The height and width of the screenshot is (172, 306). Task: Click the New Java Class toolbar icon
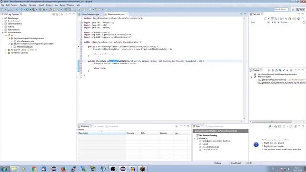click(x=44, y=9)
